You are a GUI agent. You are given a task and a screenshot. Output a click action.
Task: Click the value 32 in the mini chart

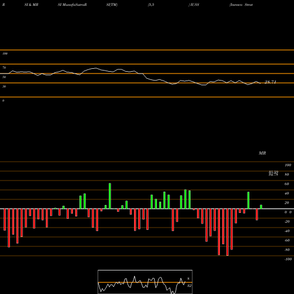click(x=189, y=286)
